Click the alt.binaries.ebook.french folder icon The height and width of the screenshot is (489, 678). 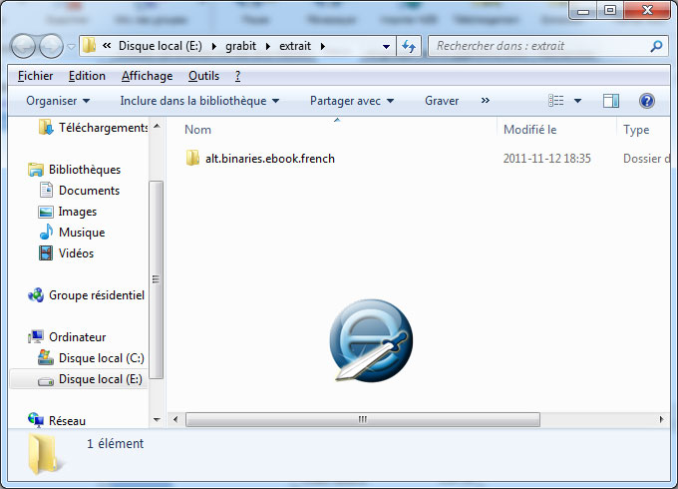click(192, 158)
